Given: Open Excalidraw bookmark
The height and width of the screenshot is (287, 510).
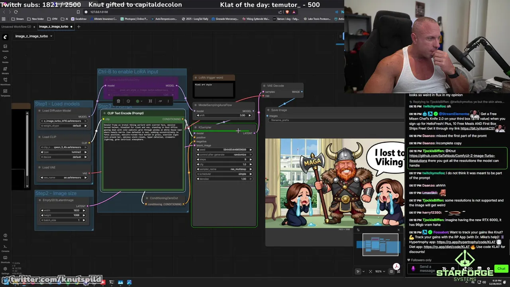Looking at the screenshot, I should (79, 19).
